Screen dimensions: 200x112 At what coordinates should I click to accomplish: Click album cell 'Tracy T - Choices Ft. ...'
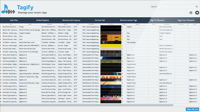pyautogui.click(x=66, y=67)
